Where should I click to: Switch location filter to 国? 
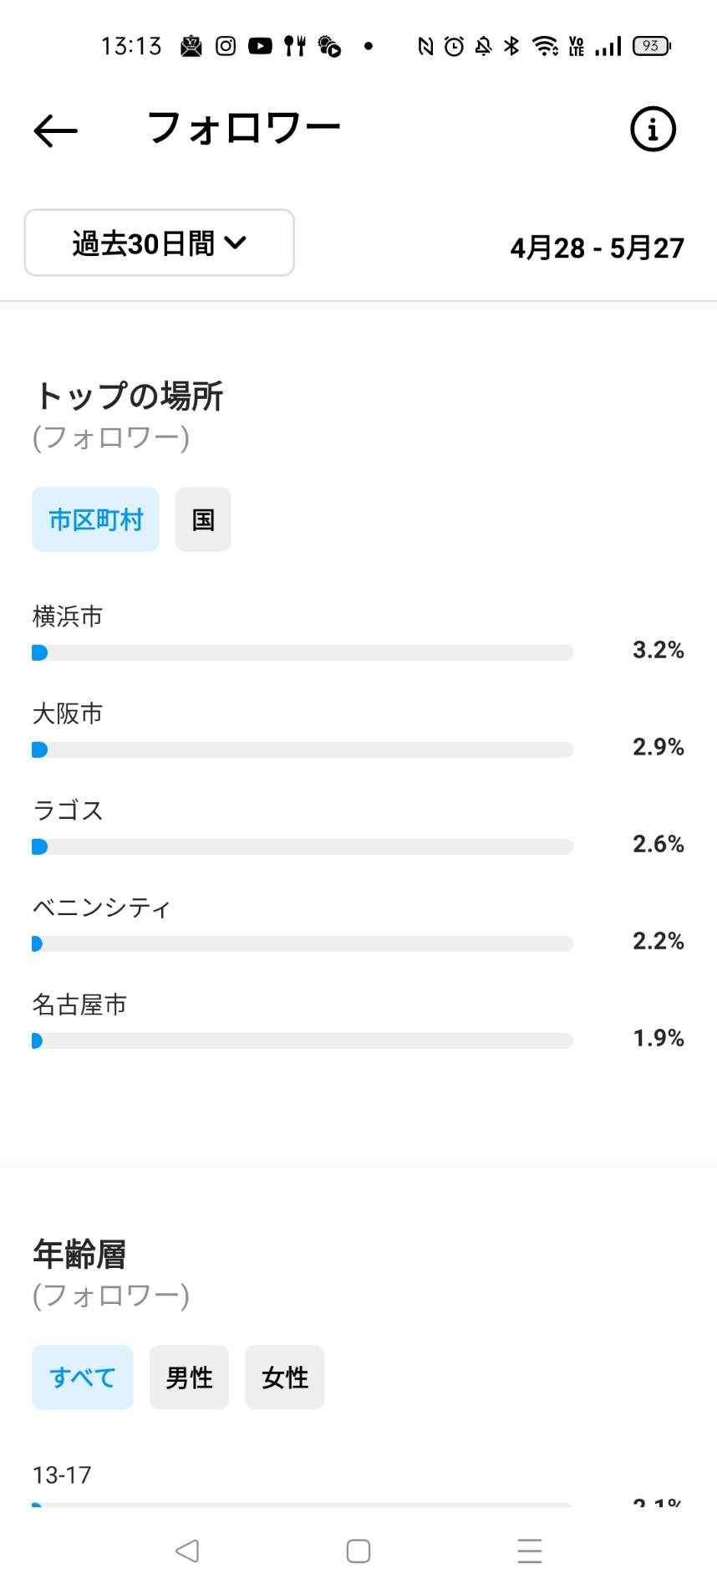[x=203, y=519]
